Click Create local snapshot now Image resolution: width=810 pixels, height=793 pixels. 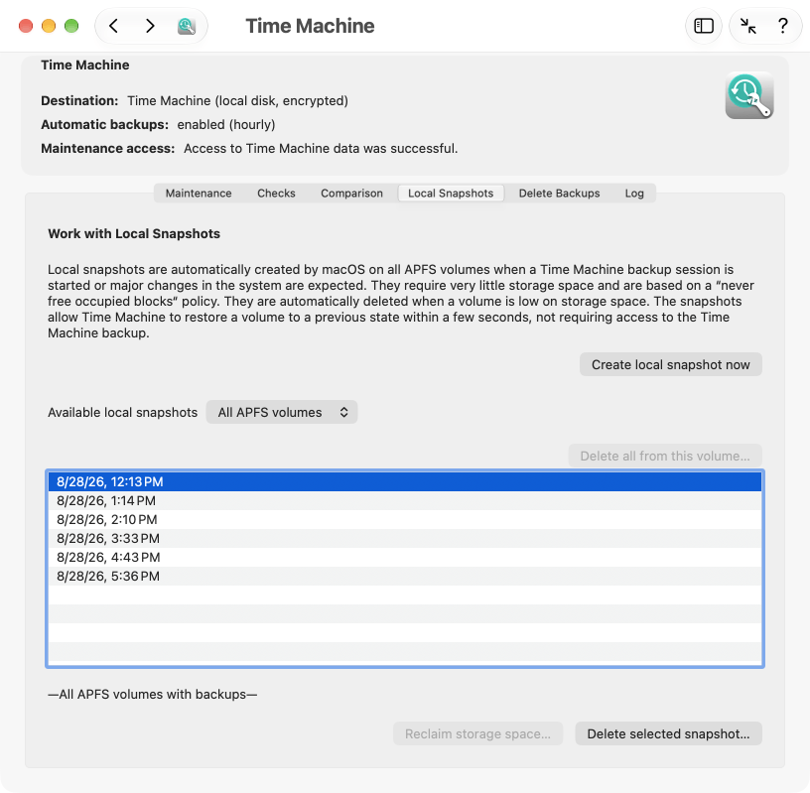670,364
